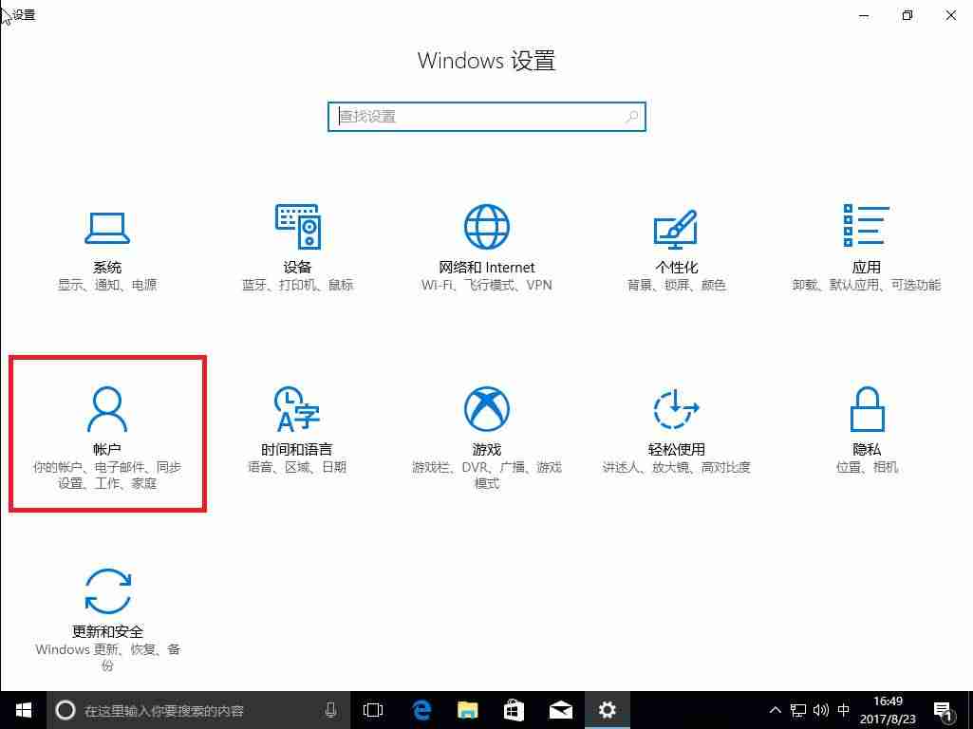Open the 隐私 (Privacy) padlock icon
This screenshot has width=973, height=729.
pos(867,409)
